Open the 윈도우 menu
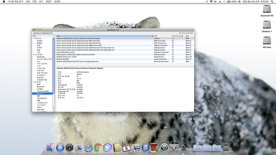The image size is (276, 155). (49, 2)
